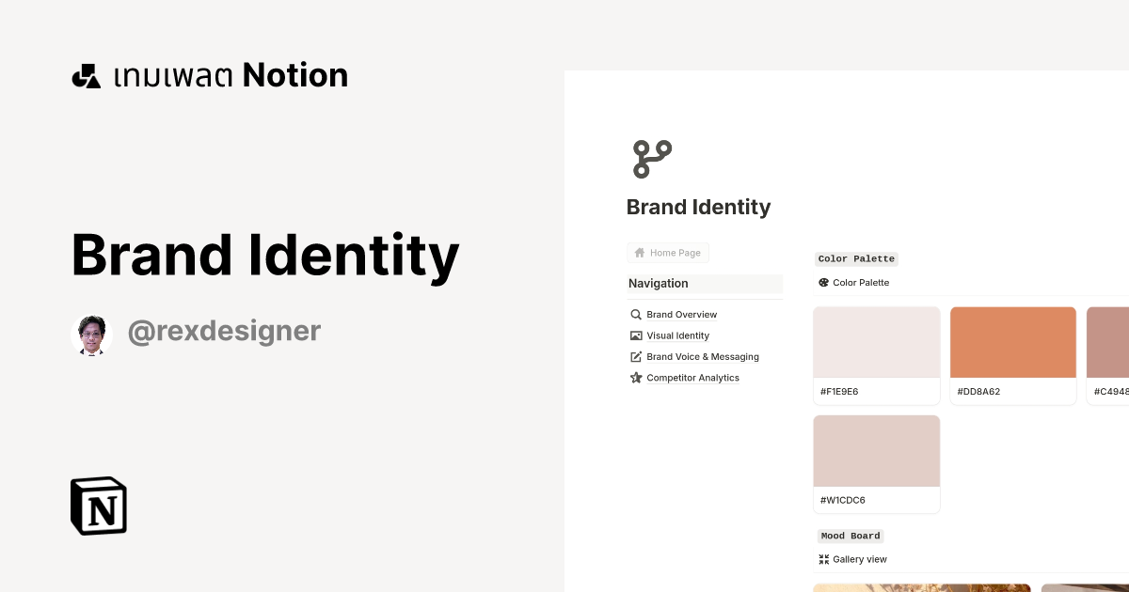Click the flowchart page icon above Brand Identity
The width and height of the screenshot is (1129, 592).
pyautogui.click(x=652, y=159)
